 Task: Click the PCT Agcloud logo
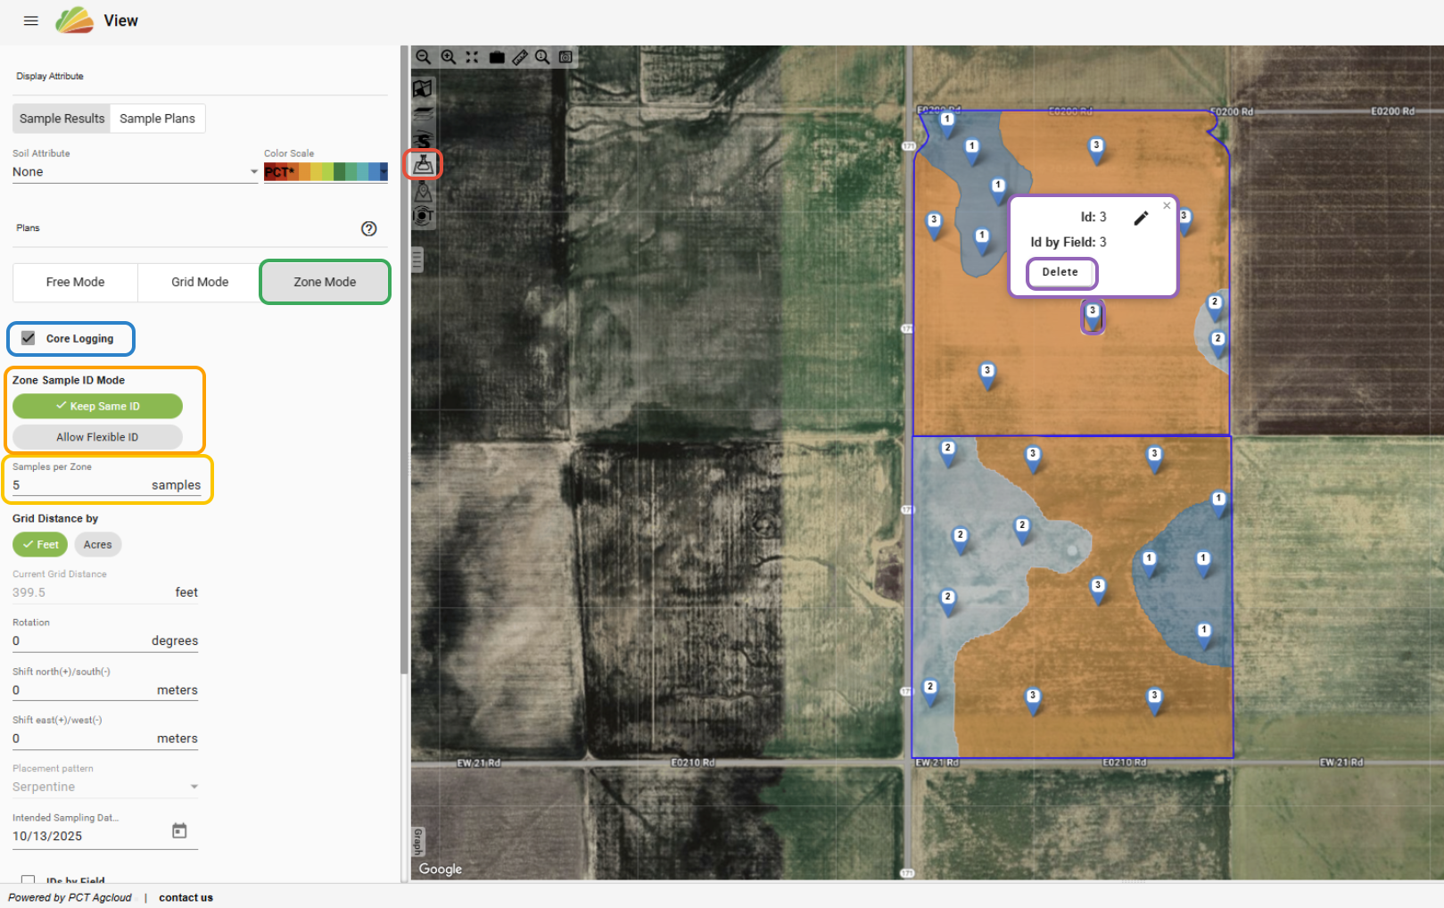pos(74,20)
